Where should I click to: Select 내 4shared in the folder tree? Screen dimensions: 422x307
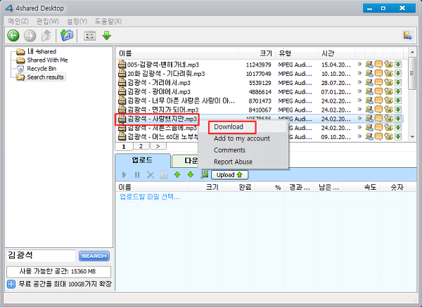click(x=41, y=51)
